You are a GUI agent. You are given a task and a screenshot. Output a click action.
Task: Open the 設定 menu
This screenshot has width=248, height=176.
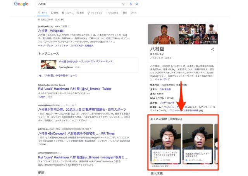click(125, 13)
